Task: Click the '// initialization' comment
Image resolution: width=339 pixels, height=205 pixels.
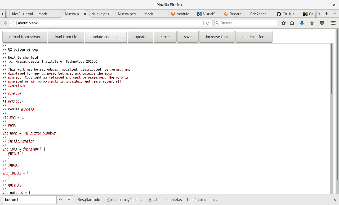Action: pos(19,141)
